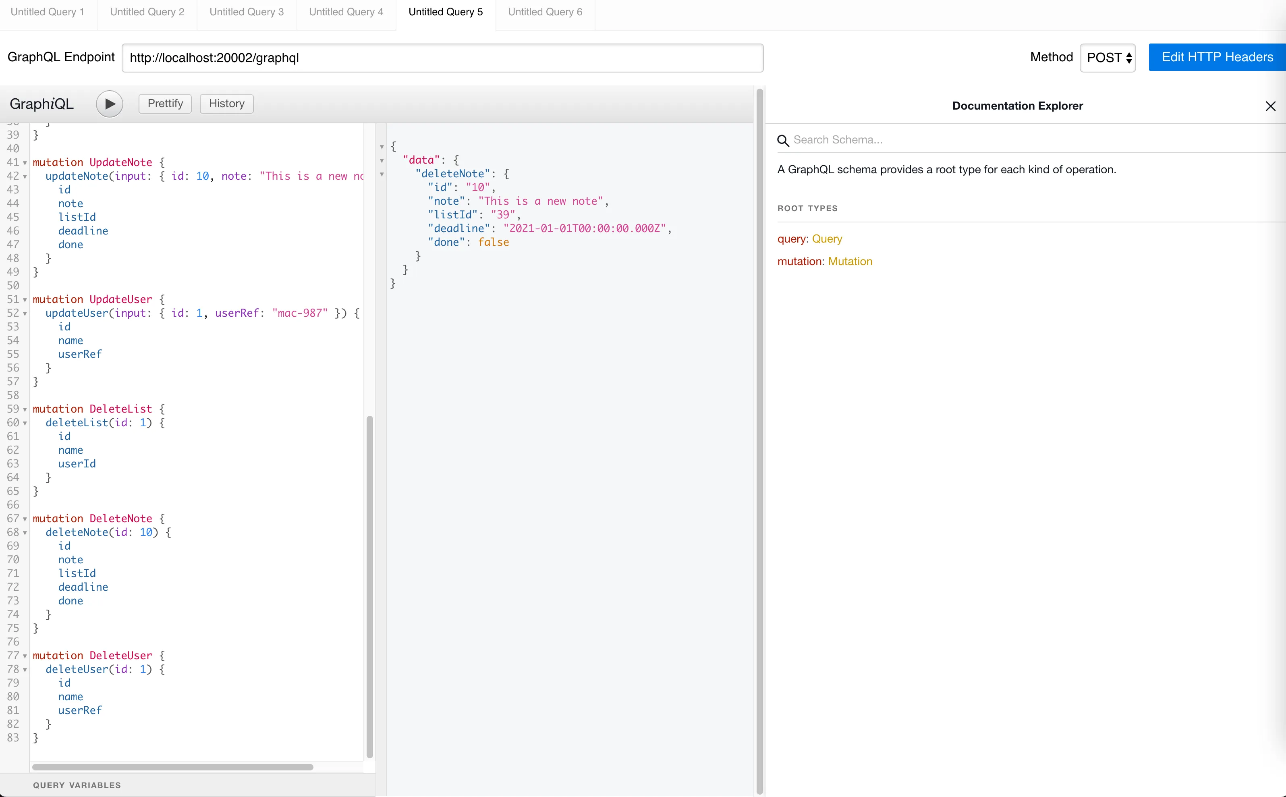Collapse the fold arrow at line 42
Image resolution: width=1286 pixels, height=797 pixels.
pyautogui.click(x=25, y=176)
